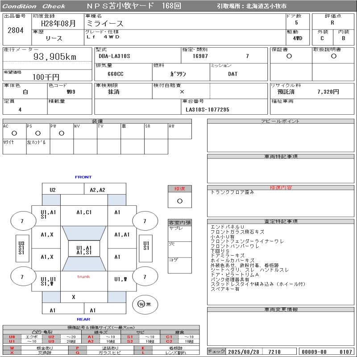Click the check date '2025/08/28'
The image size is (357, 357).
pos(244,352)
